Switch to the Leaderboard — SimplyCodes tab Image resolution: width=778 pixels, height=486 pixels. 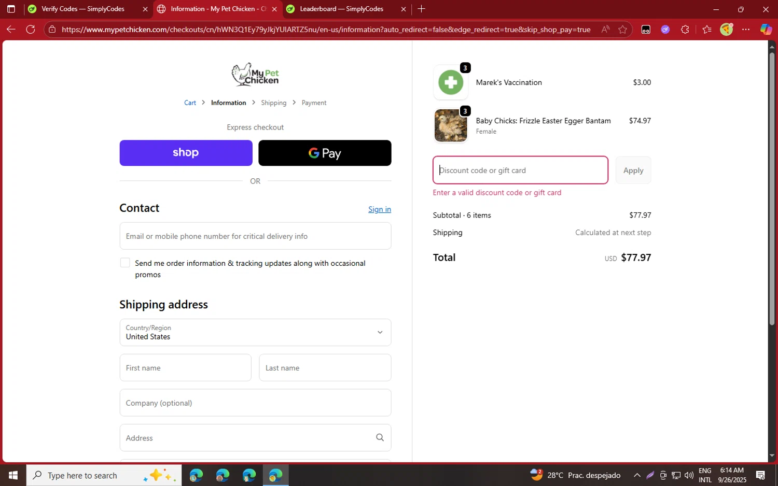(x=341, y=9)
